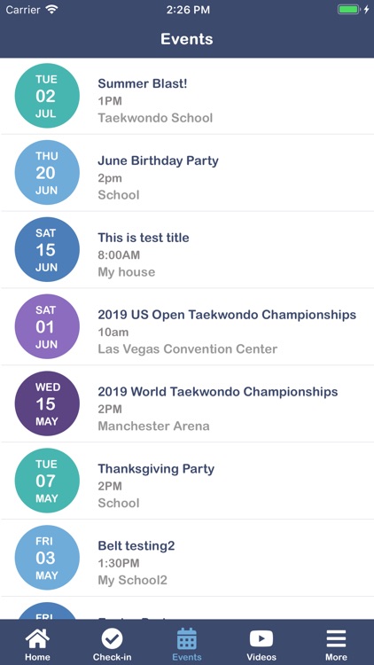Tap the TUE 02 JUL date circle
Screen dimensions: 374x665
coord(47,96)
